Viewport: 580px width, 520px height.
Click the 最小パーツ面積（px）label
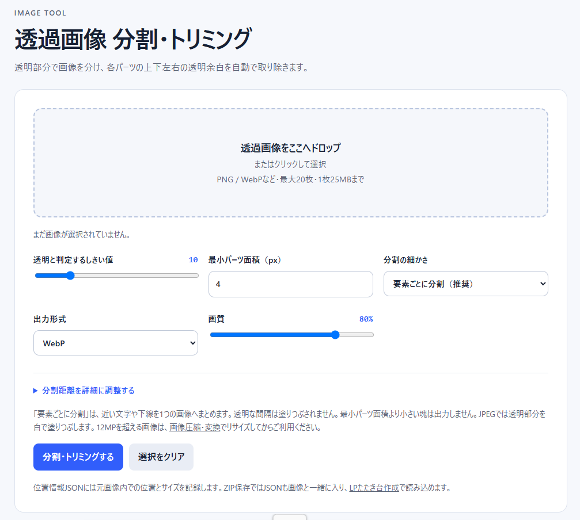click(x=245, y=260)
